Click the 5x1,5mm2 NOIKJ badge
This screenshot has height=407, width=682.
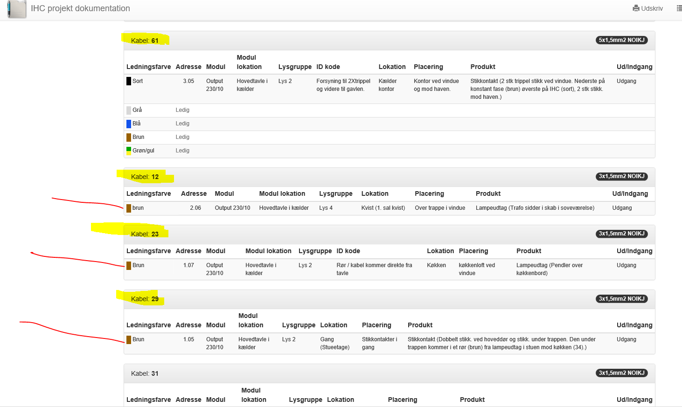pyautogui.click(x=621, y=40)
